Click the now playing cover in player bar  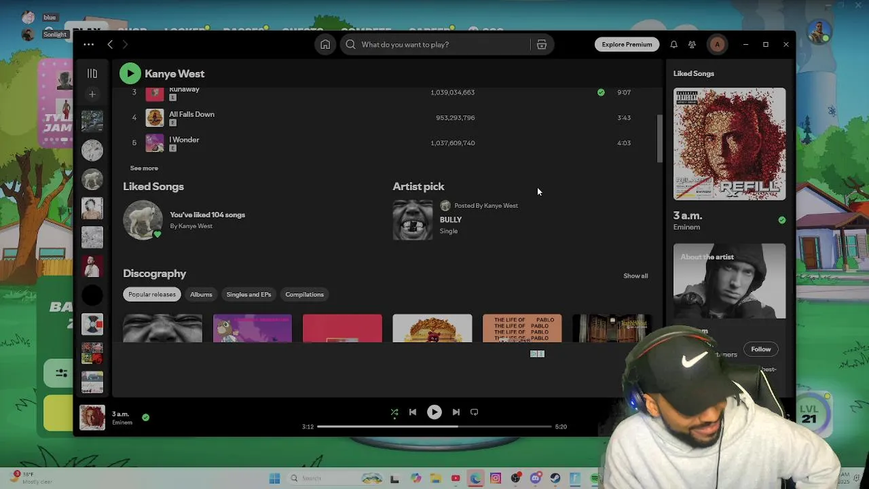pyautogui.click(x=92, y=418)
